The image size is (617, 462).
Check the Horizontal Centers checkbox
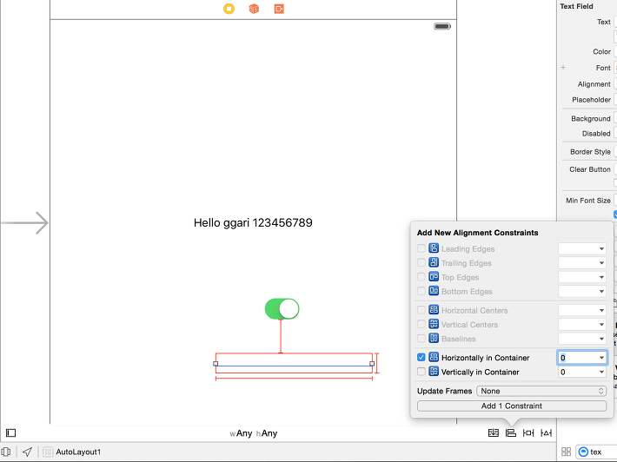click(421, 310)
